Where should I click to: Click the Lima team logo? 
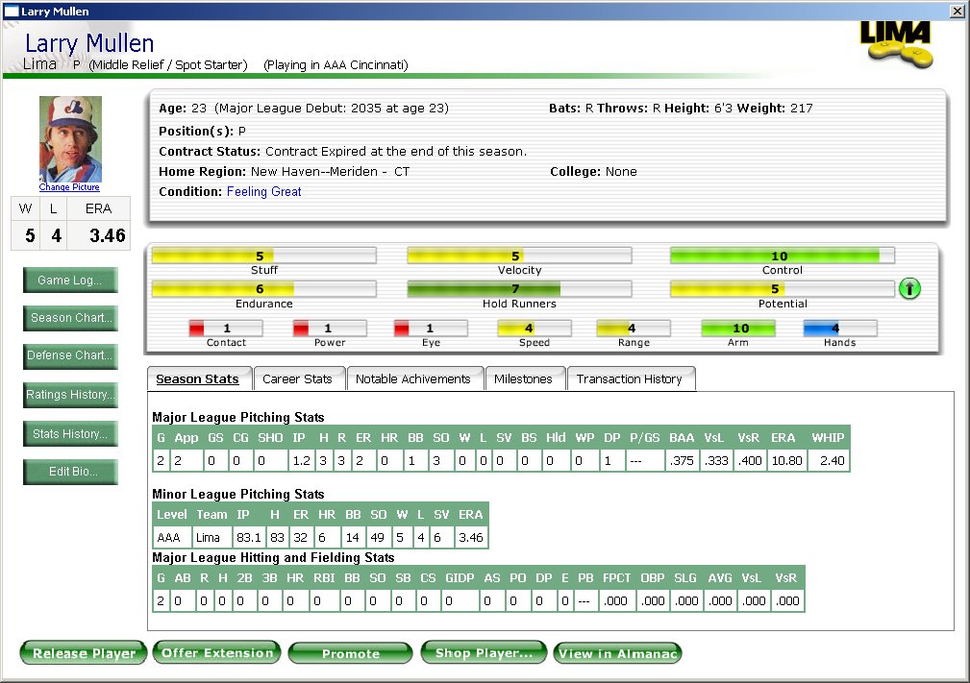(x=896, y=44)
